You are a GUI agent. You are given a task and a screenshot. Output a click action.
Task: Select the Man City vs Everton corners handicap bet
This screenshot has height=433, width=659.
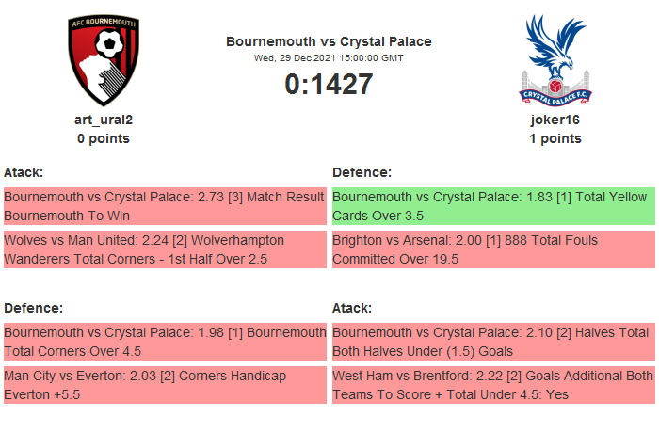(165, 385)
